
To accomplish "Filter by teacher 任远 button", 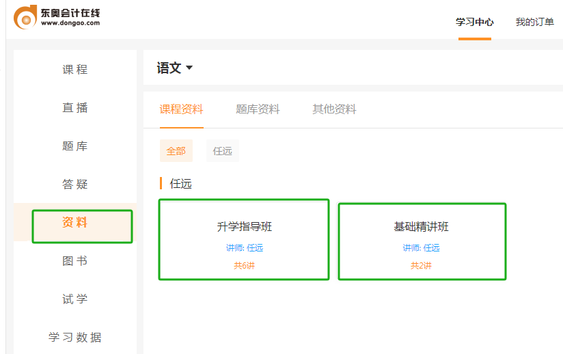I will tap(223, 151).
